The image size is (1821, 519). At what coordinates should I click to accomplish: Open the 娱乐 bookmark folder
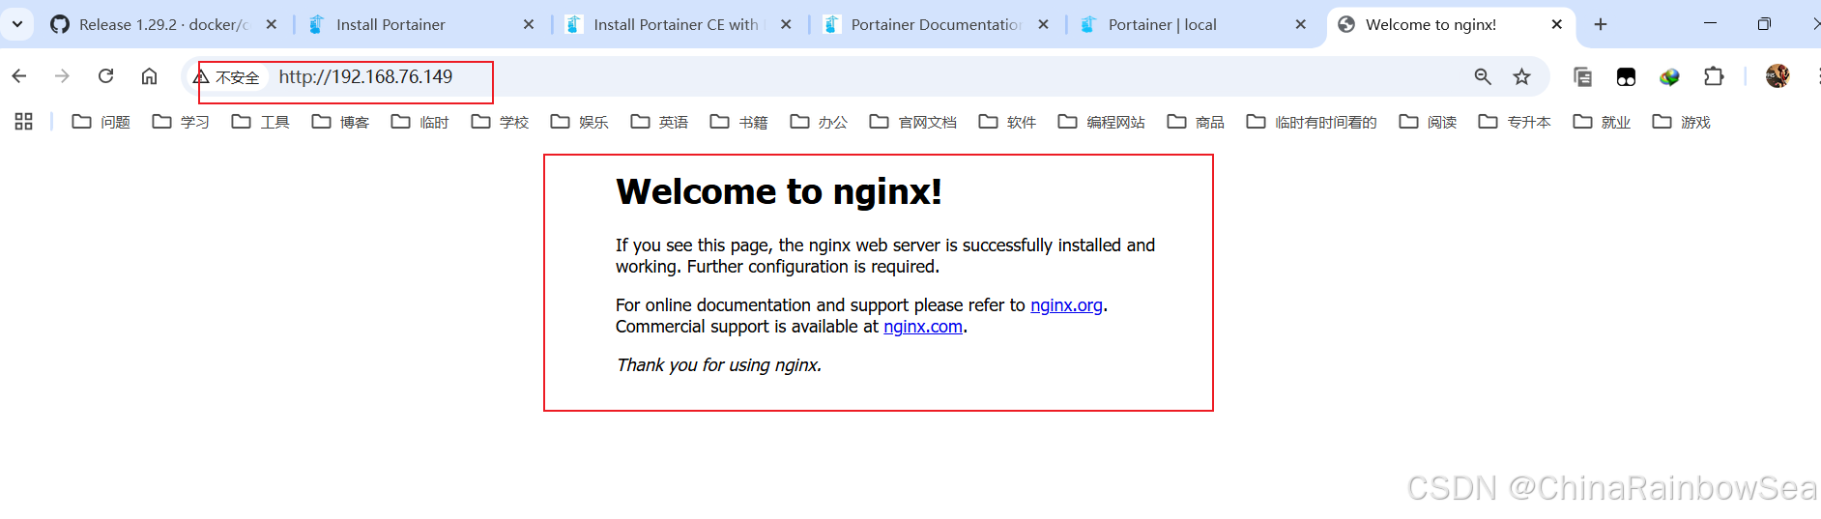click(x=580, y=122)
